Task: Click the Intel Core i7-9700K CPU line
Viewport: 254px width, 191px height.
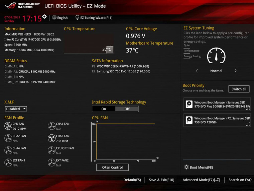Action: coord(33,40)
